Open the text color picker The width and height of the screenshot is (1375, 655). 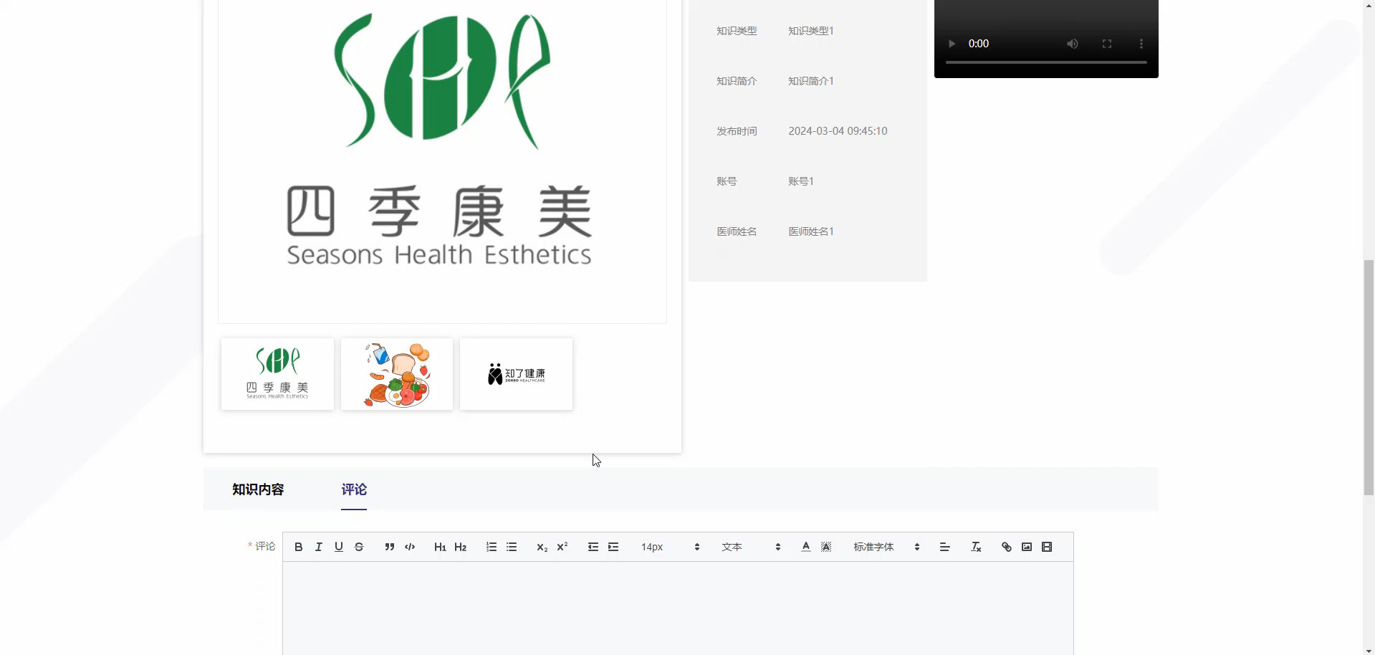[806, 547]
